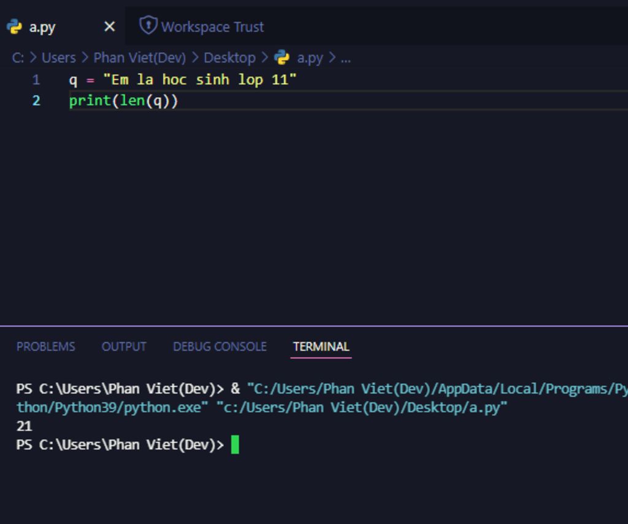Open the C: drive breadcrumb
This screenshot has height=524, width=628.
[x=18, y=58]
